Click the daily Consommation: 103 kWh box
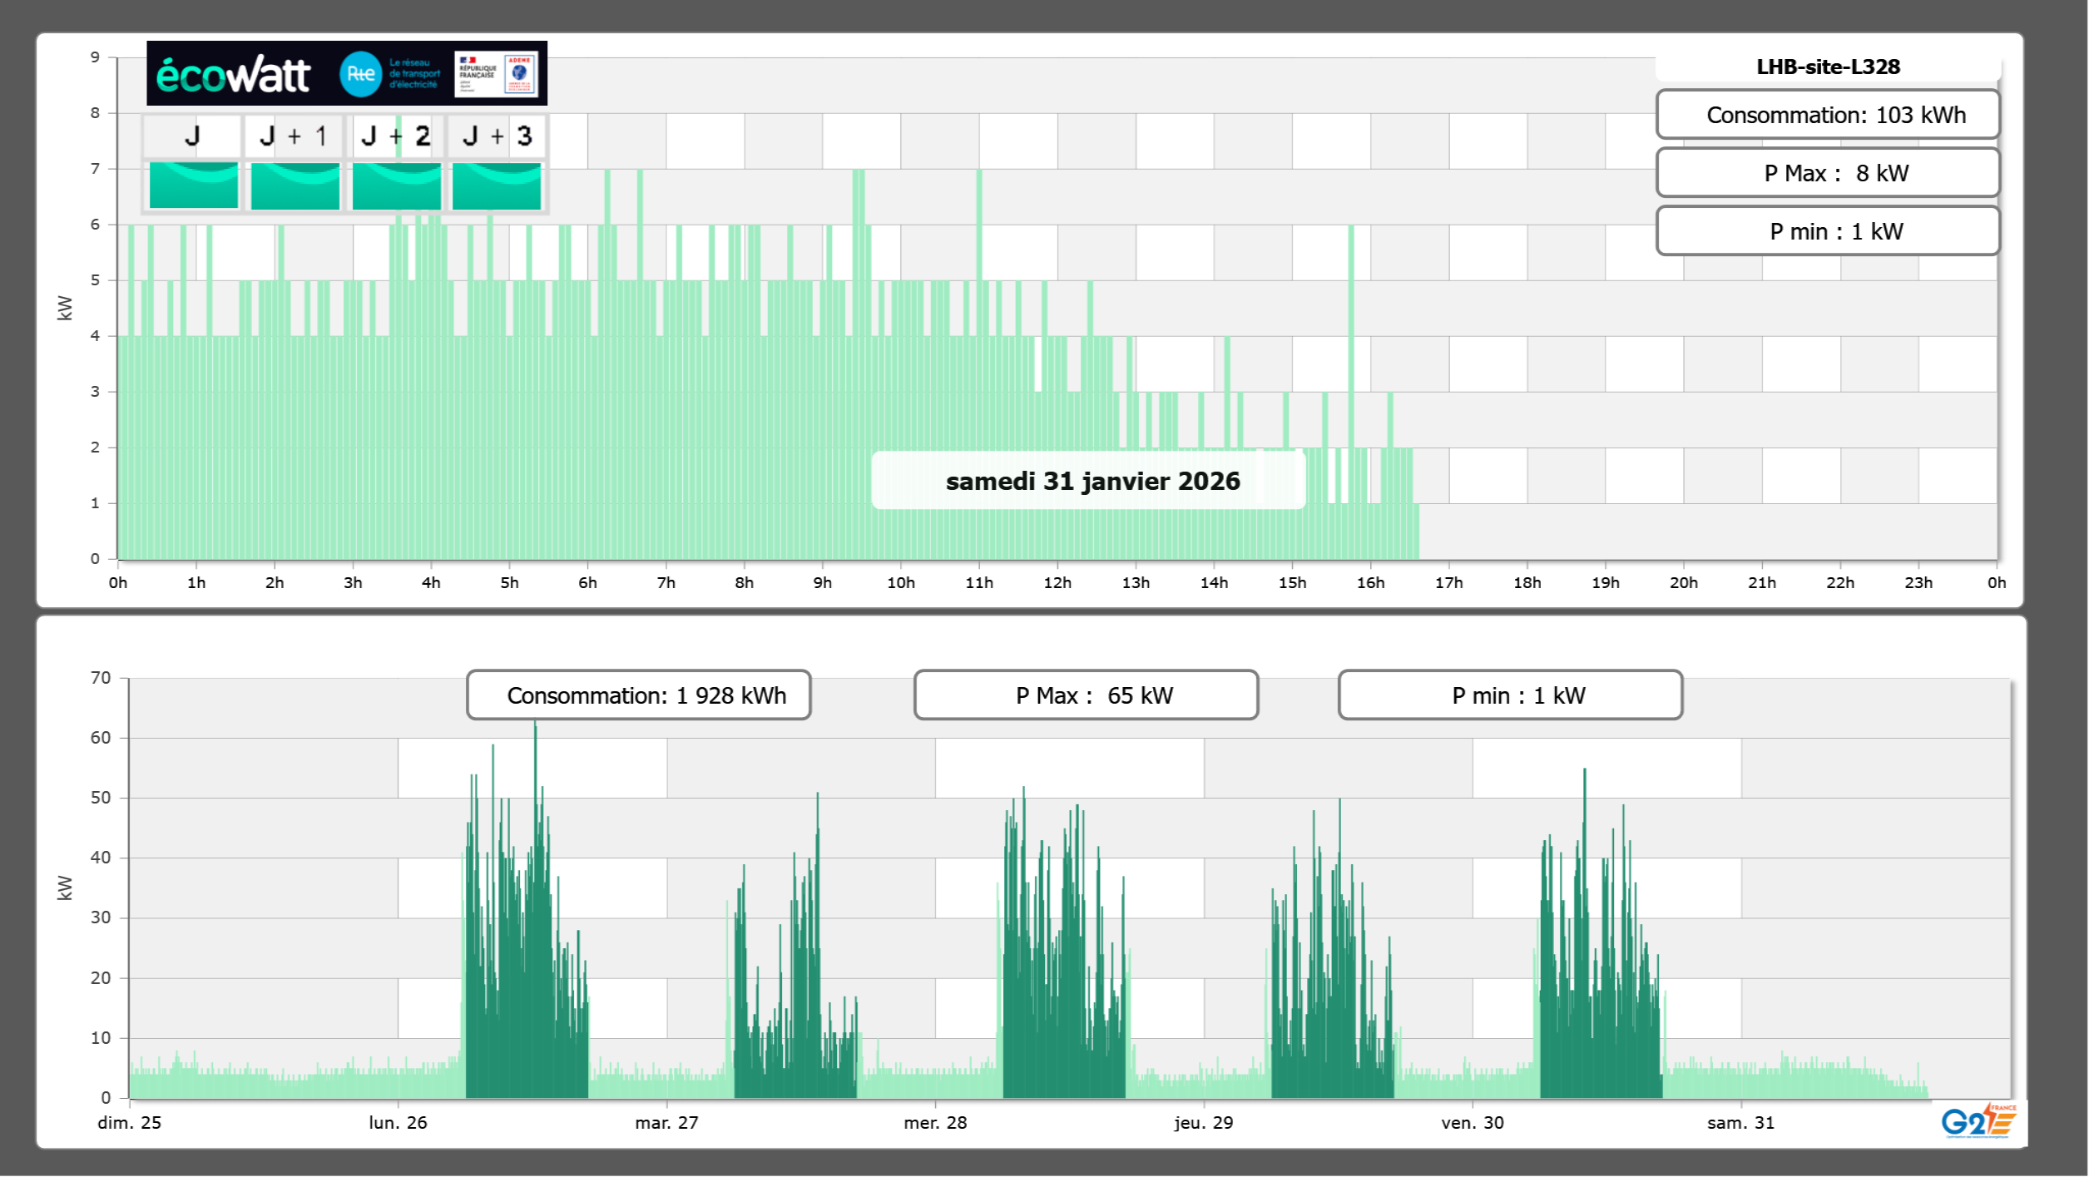The image size is (2089, 1177). [x=1828, y=115]
